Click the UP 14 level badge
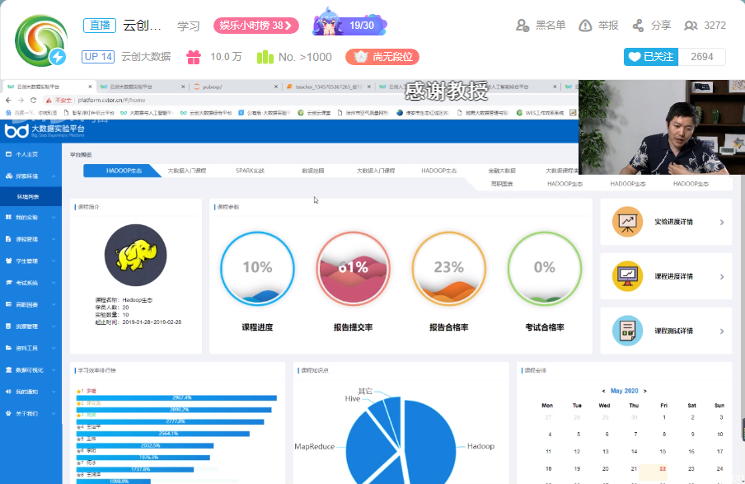745x484 pixels. pyautogui.click(x=98, y=57)
